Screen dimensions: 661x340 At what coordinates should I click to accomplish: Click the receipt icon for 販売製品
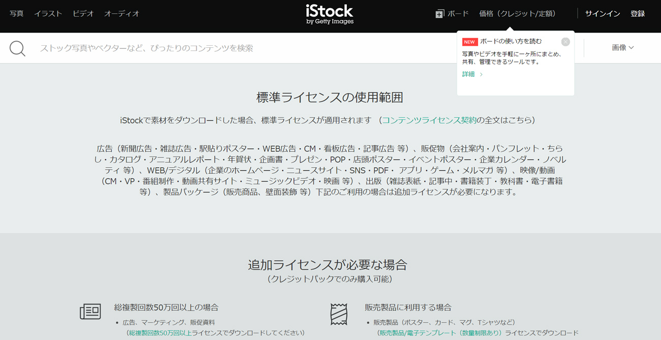(339, 314)
